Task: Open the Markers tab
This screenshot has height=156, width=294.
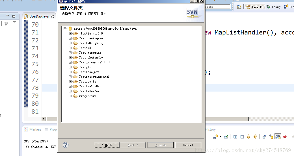Action: (33, 129)
